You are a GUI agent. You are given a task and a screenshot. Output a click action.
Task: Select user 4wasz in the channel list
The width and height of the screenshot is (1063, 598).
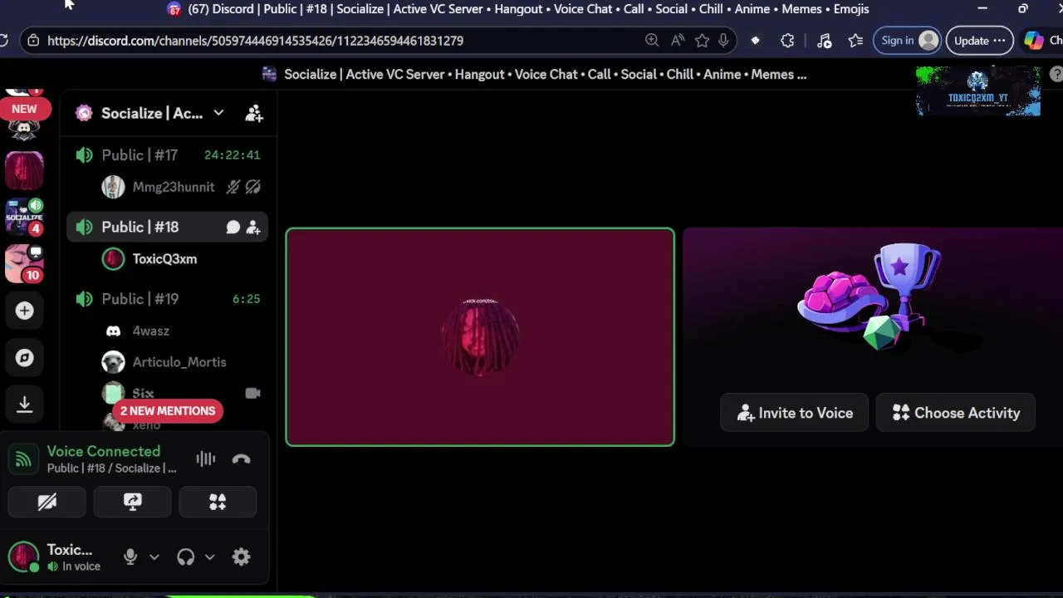tap(150, 331)
